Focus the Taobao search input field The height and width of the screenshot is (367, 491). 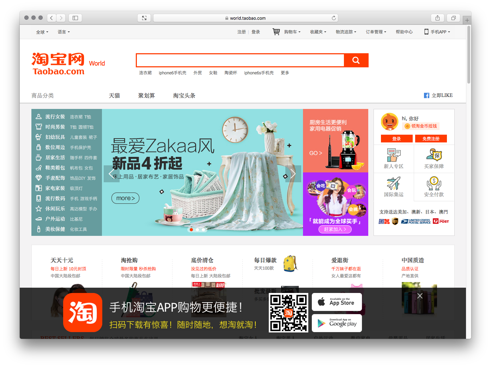pos(240,60)
